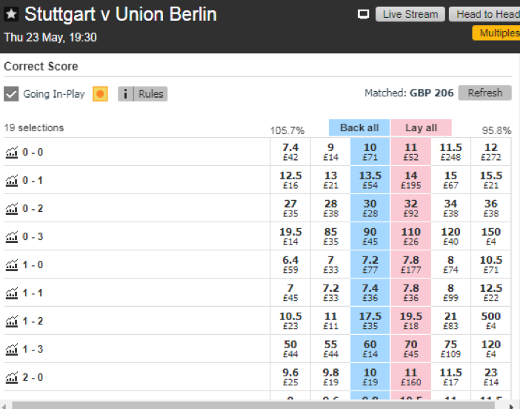The height and width of the screenshot is (409, 520).
Task: Lay 0 - 1 at odds 14
Action: tap(410, 180)
